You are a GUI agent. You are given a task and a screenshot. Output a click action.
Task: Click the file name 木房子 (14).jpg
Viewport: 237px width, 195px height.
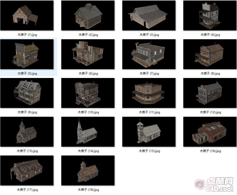pos(88,151)
